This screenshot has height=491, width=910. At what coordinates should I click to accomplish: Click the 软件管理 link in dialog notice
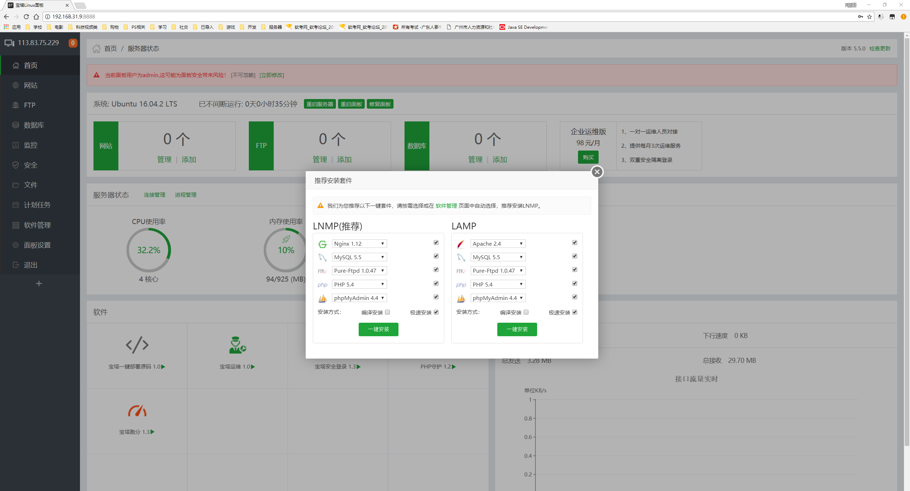pyautogui.click(x=446, y=206)
